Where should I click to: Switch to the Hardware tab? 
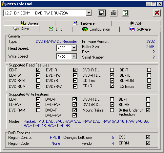pos(83,23)
